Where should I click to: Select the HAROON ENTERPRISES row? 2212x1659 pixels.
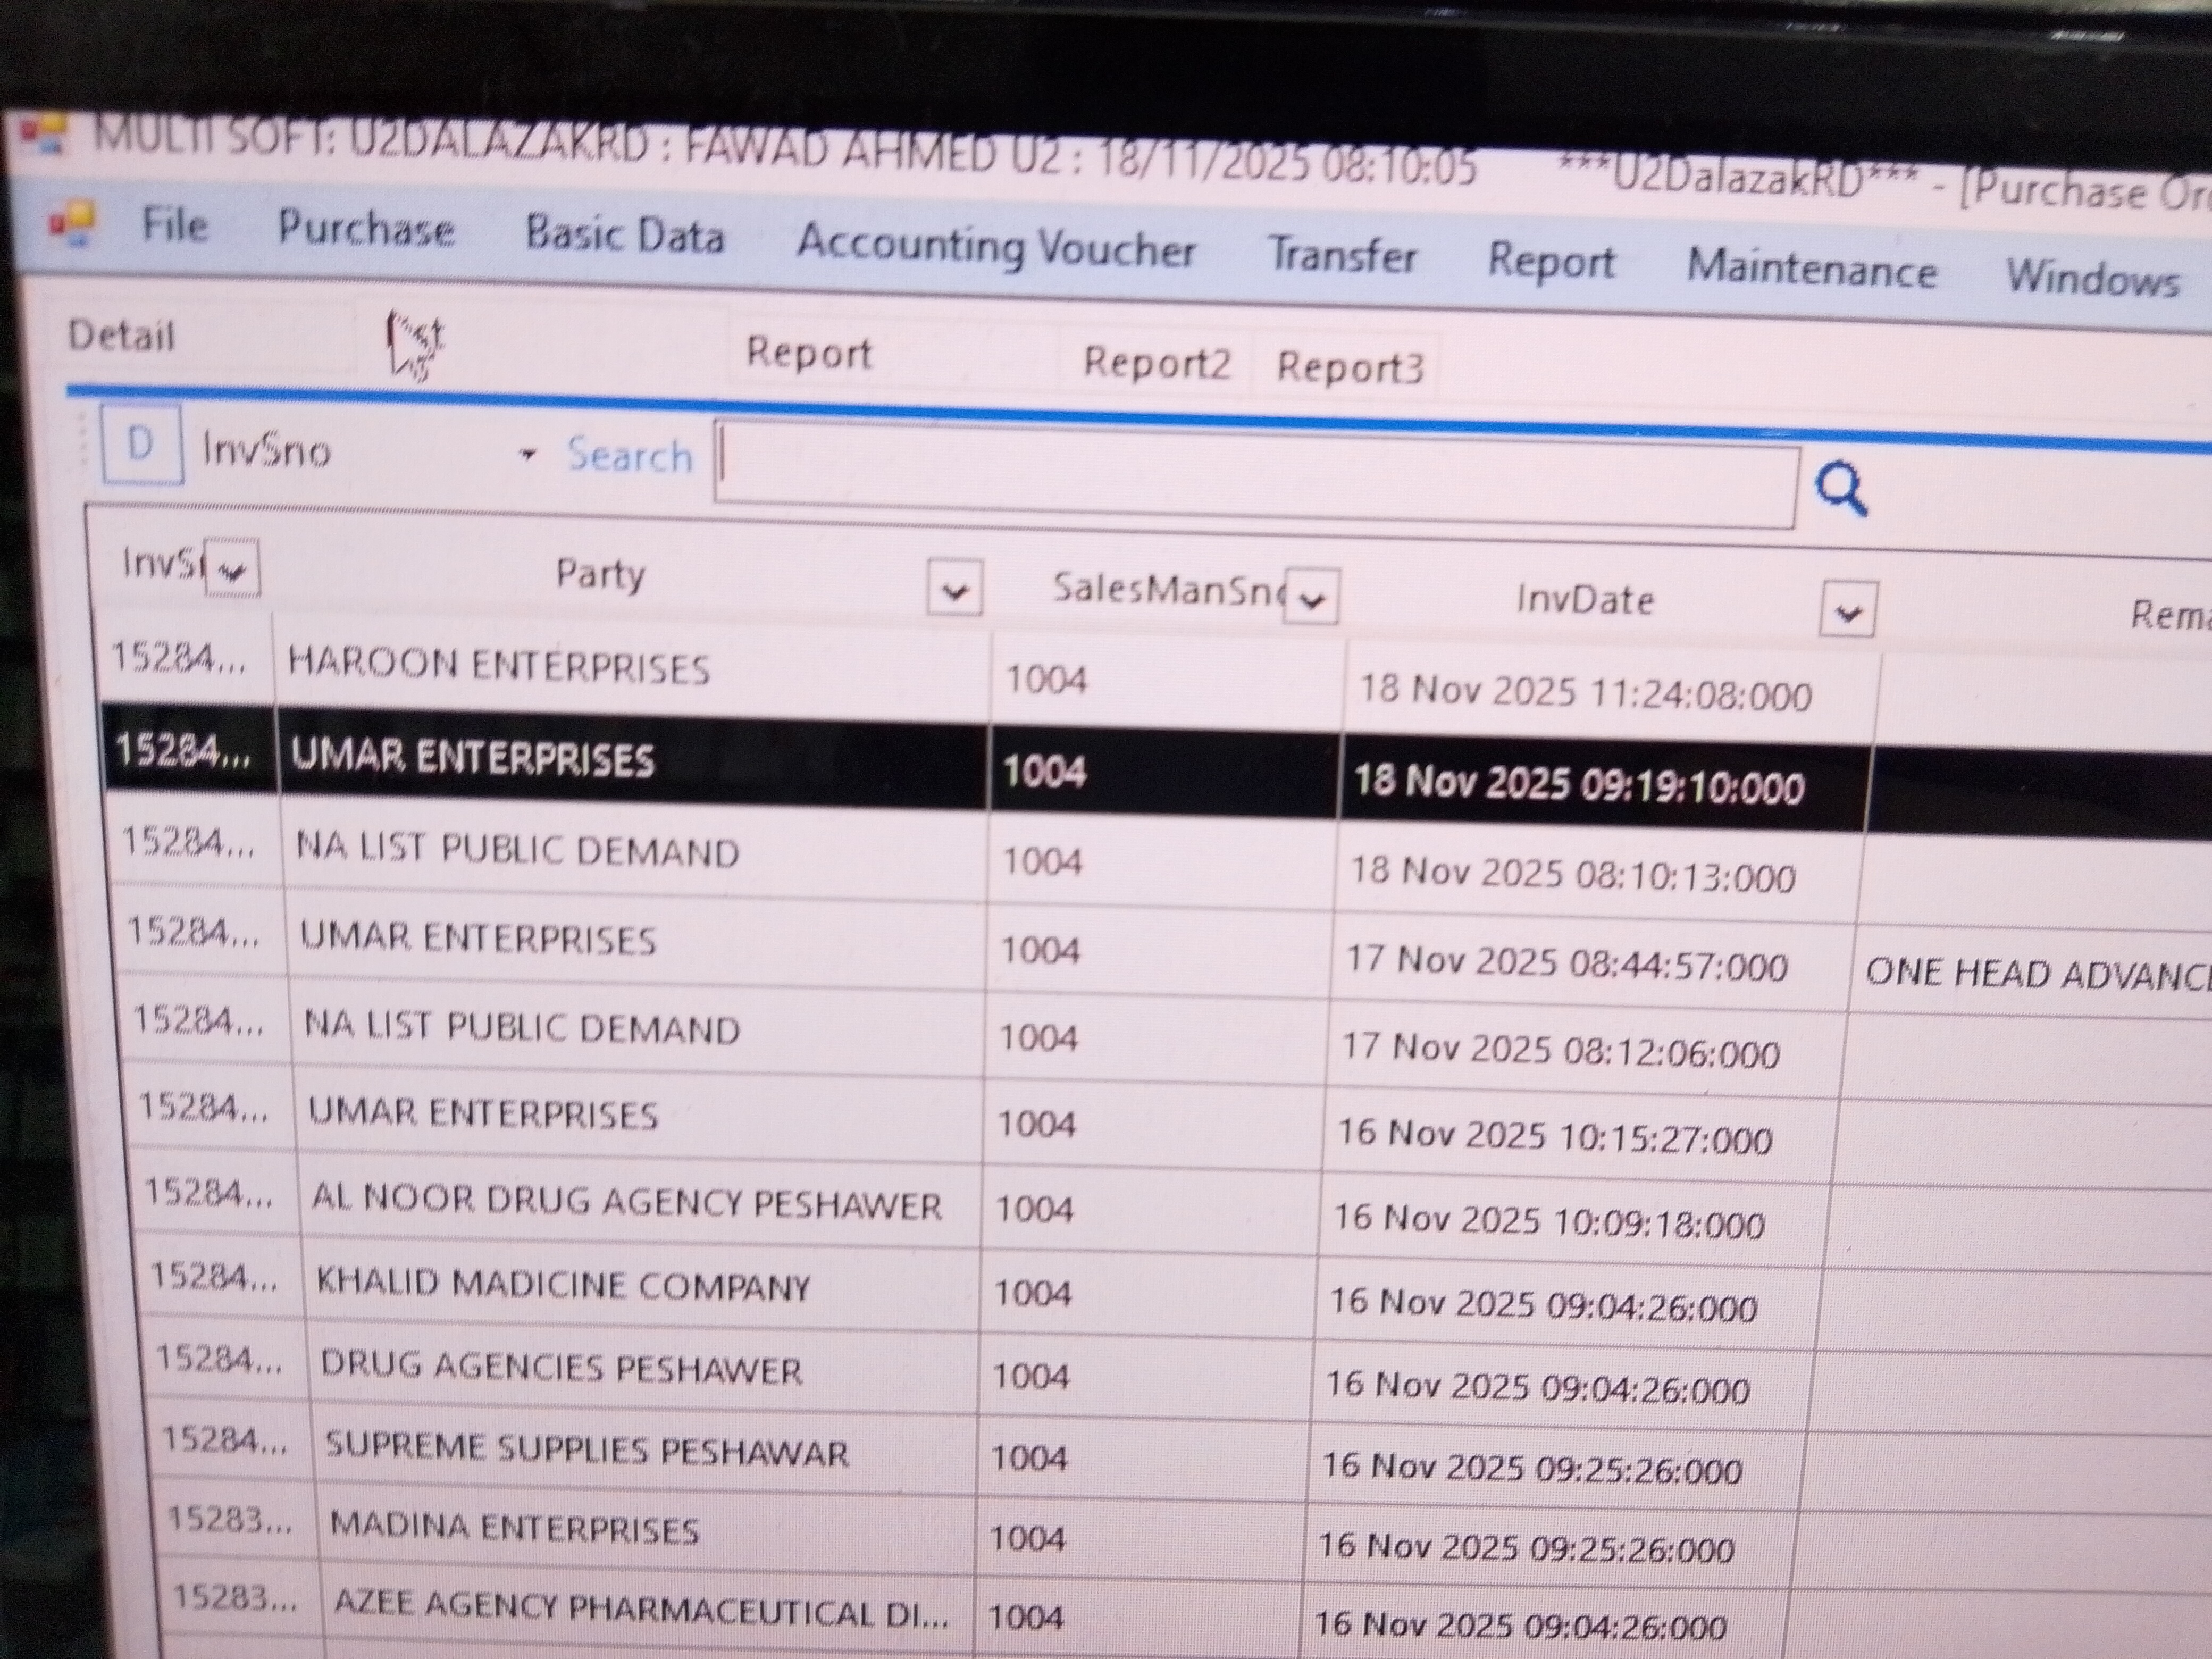pyautogui.click(x=498, y=667)
